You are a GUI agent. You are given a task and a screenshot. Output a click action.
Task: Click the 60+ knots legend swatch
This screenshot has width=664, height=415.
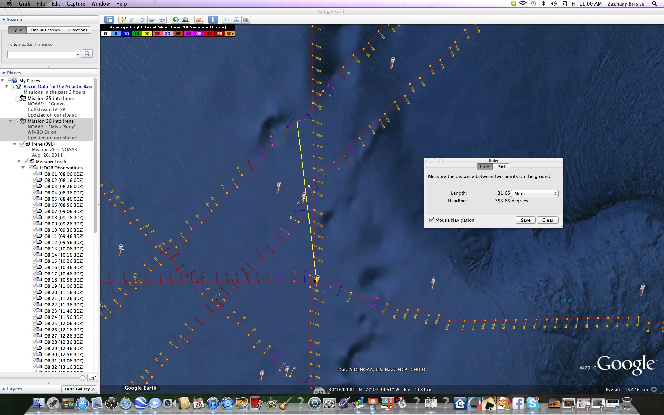(230, 34)
